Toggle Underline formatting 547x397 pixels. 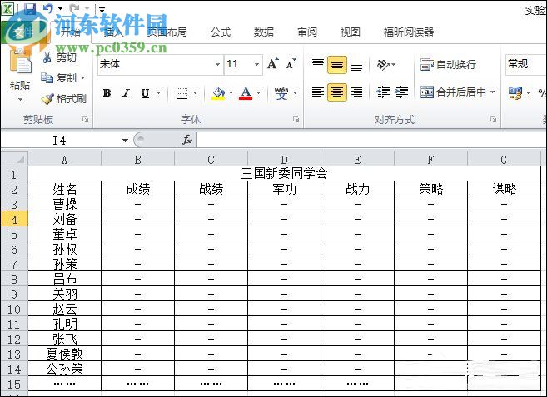coord(145,93)
